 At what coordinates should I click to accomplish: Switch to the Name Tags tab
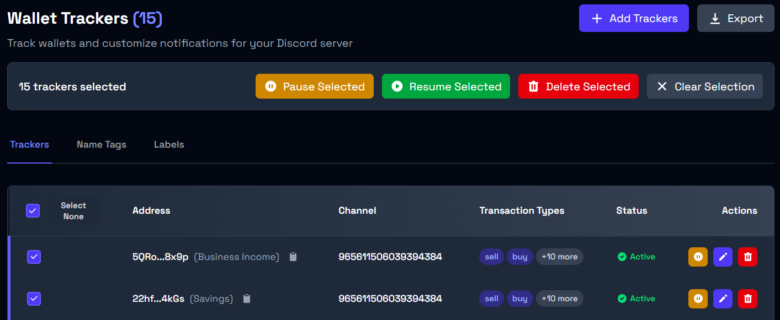pyautogui.click(x=102, y=144)
